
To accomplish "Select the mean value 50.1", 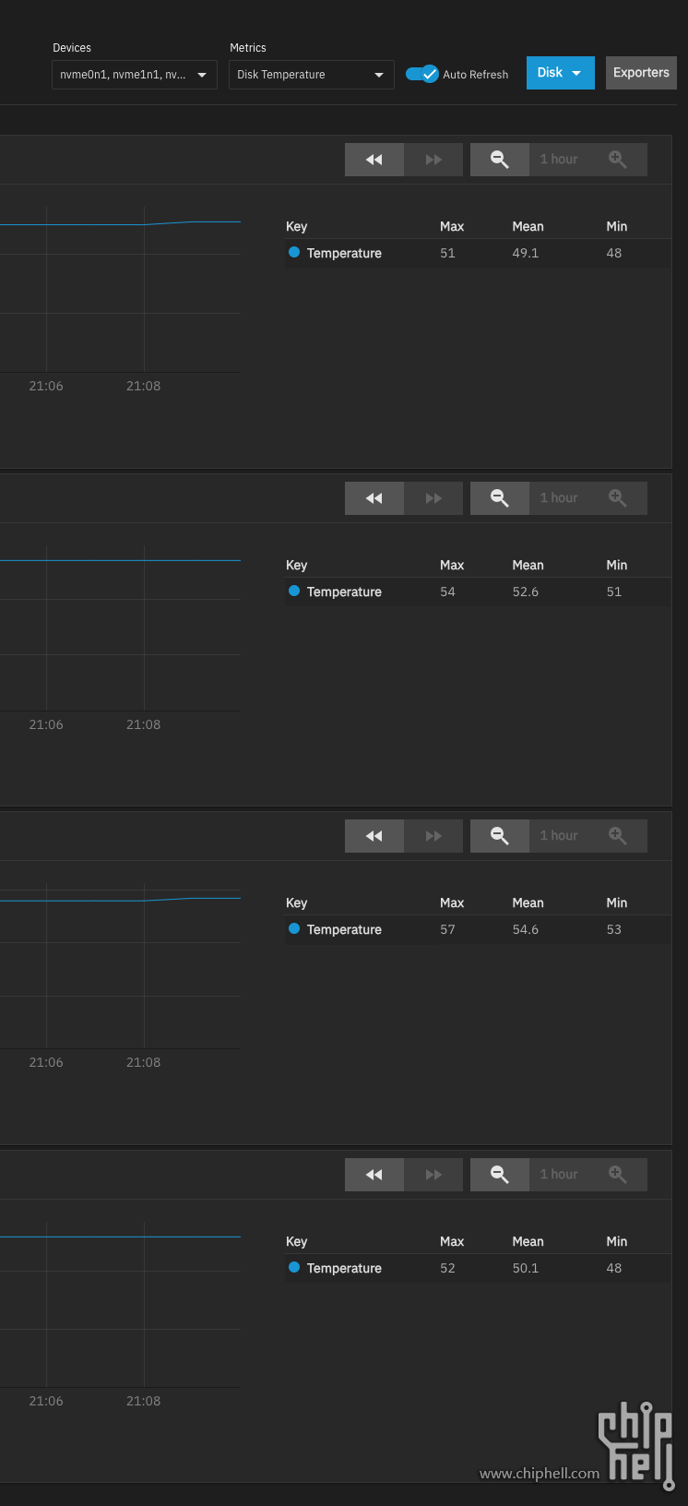I will pyautogui.click(x=526, y=1268).
